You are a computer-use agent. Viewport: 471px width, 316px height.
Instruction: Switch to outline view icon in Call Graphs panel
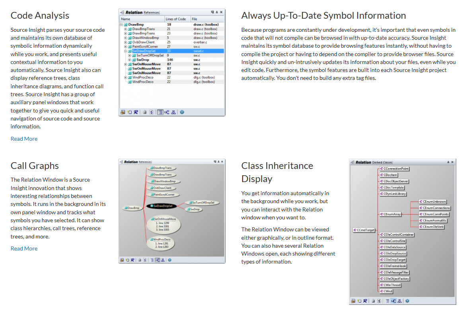pos(152,260)
